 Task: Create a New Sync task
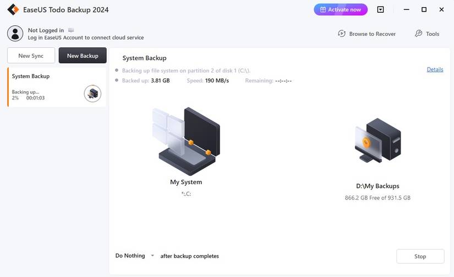(31, 56)
